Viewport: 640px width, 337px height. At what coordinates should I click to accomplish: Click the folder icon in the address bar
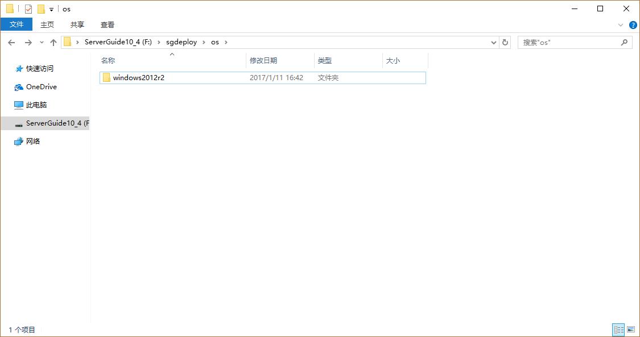[68, 41]
